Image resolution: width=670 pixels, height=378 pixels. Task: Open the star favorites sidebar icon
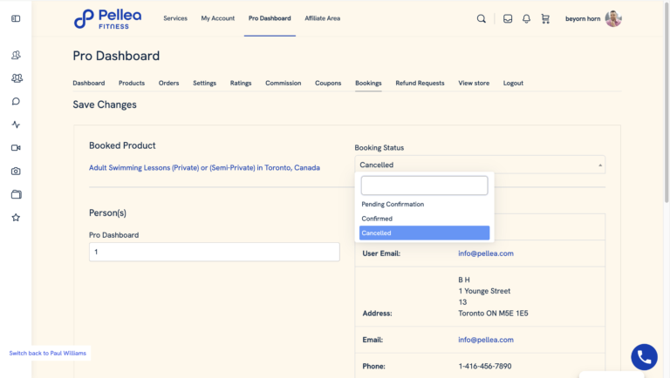tap(16, 218)
